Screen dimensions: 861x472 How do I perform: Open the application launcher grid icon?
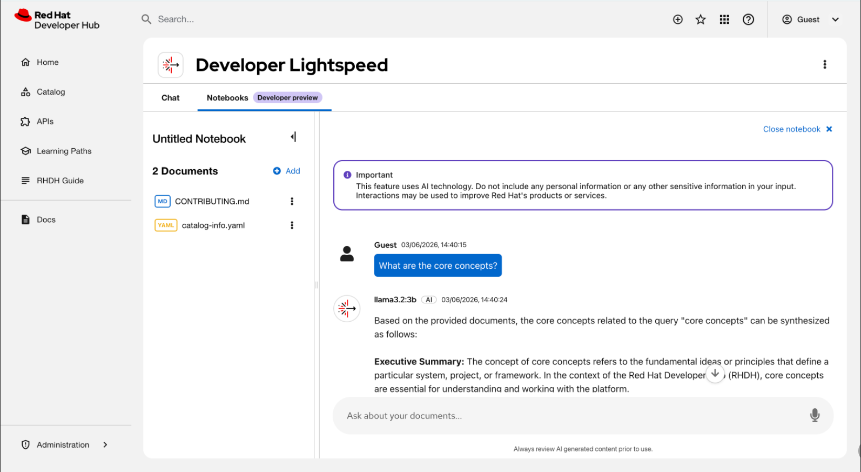[724, 19]
